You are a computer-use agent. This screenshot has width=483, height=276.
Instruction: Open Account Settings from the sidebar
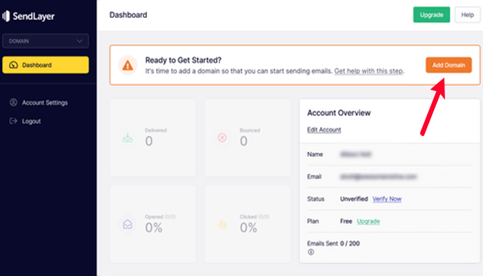(45, 103)
